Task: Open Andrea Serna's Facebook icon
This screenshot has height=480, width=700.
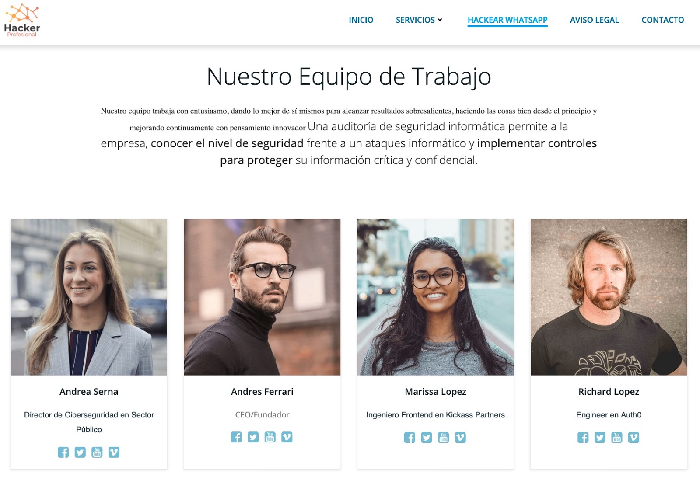Action: pyautogui.click(x=63, y=452)
